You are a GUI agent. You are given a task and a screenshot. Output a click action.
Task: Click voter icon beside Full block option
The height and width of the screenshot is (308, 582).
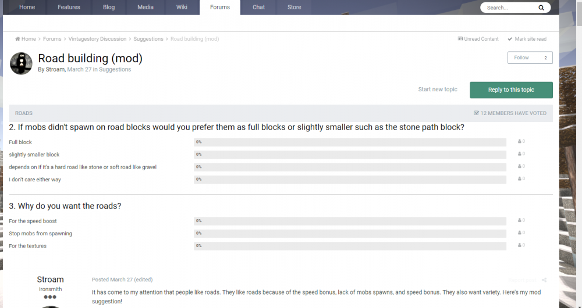(520, 142)
